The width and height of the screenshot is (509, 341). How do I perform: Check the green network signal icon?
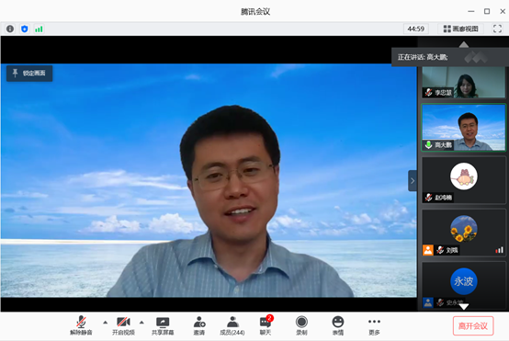(x=39, y=29)
